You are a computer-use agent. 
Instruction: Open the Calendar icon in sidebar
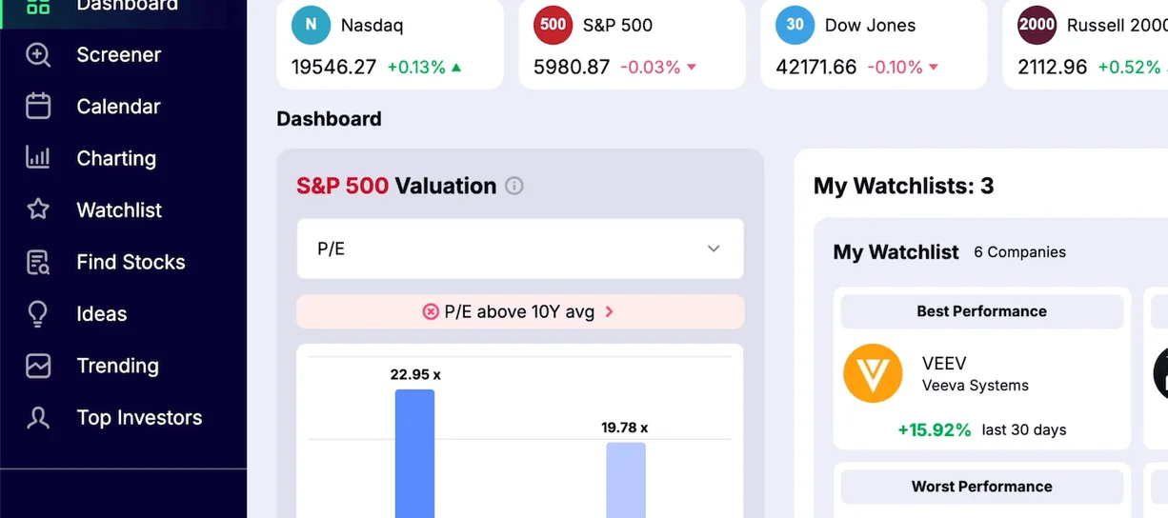pos(38,107)
